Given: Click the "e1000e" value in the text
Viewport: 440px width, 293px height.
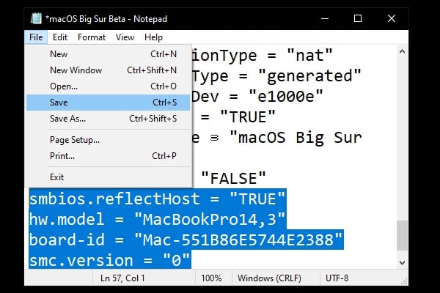Looking at the screenshot, I should 286,97.
